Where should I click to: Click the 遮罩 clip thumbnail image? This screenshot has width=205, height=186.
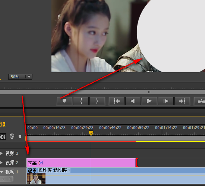click(36, 179)
